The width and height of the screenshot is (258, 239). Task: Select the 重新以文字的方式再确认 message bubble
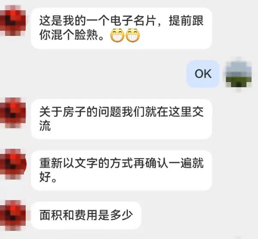point(122,170)
